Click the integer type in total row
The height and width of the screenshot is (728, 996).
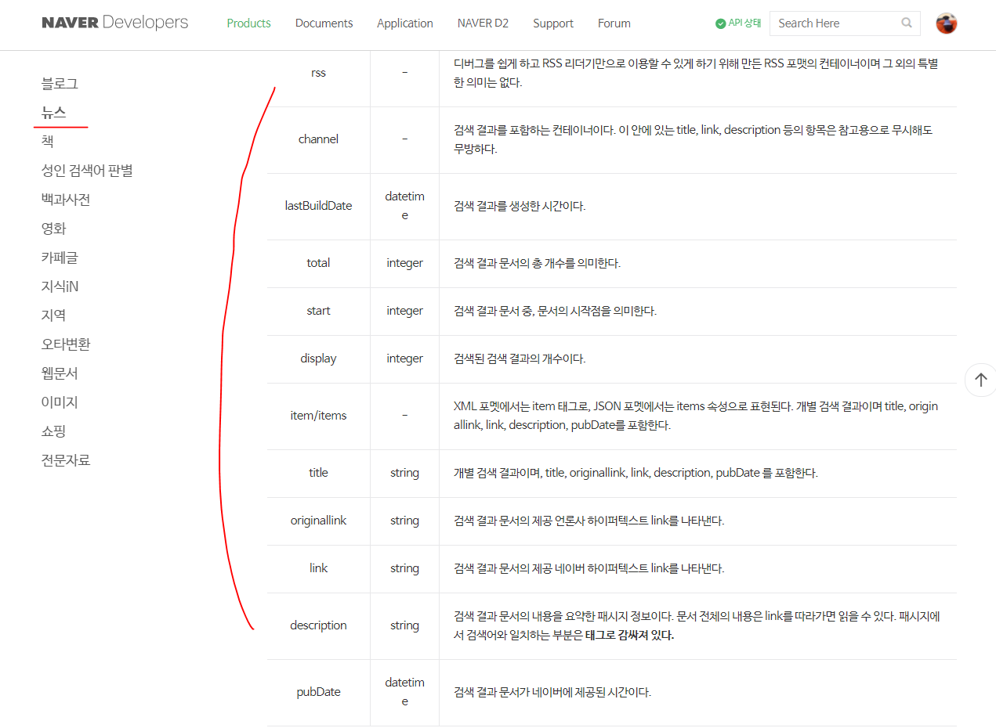coord(404,263)
